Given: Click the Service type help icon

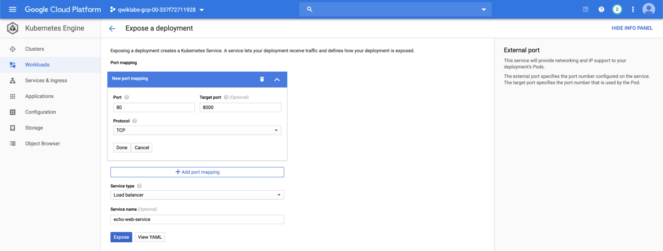Looking at the screenshot, I should (139, 186).
